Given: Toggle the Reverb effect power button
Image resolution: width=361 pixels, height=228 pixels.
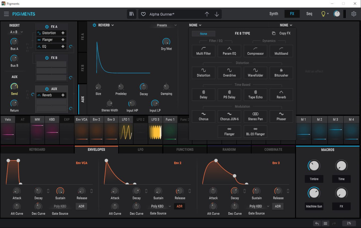Looking at the screenshot, I should pos(94,25).
